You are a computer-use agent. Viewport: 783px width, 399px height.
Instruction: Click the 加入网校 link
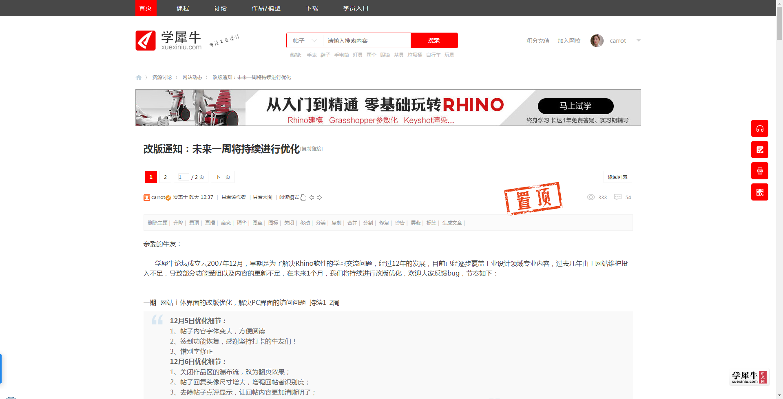[x=569, y=41]
